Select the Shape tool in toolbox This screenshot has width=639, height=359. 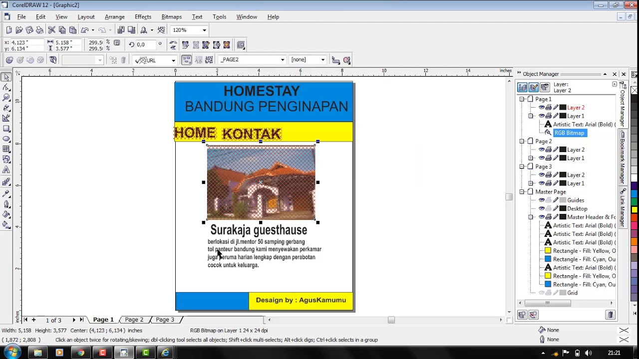[6, 87]
